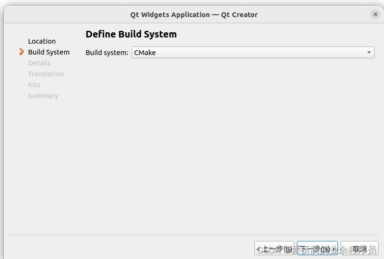Click the orange current-step arrow icon
384x259 pixels.
click(21, 52)
